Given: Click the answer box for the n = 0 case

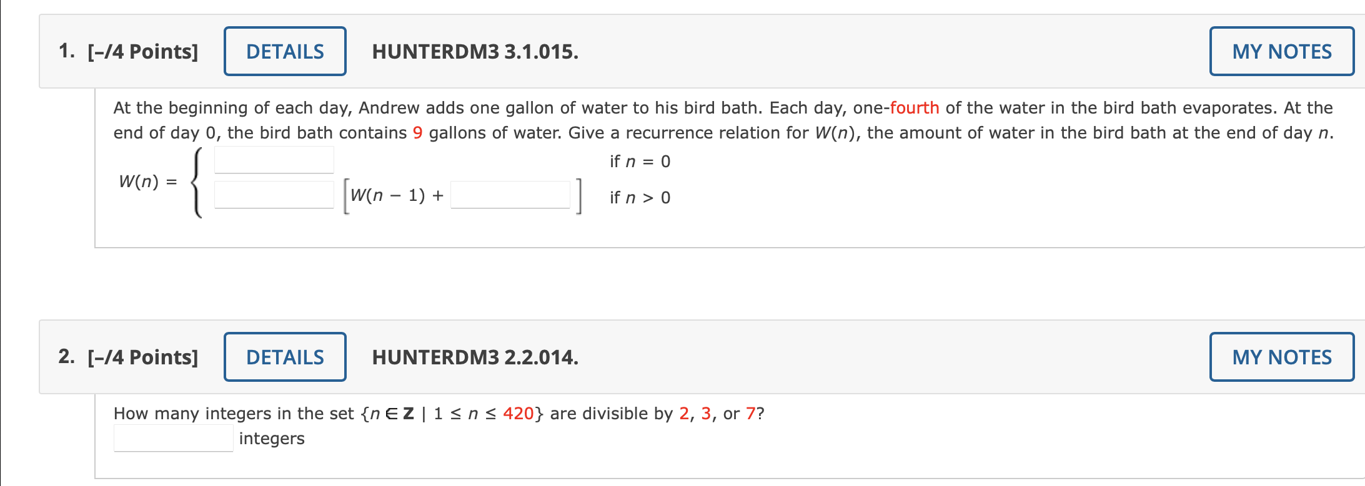Looking at the screenshot, I should pyautogui.click(x=273, y=160).
